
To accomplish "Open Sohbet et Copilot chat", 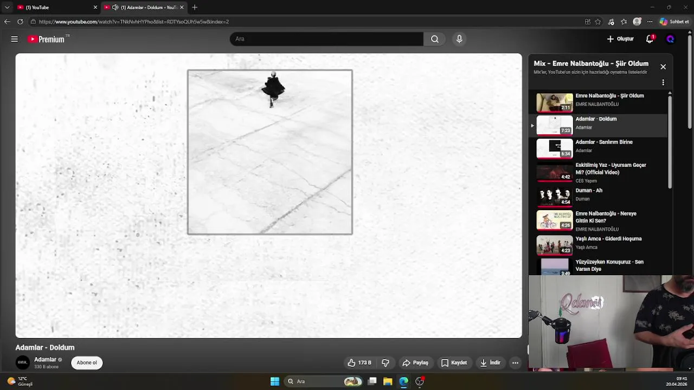I will pos(674,22).
